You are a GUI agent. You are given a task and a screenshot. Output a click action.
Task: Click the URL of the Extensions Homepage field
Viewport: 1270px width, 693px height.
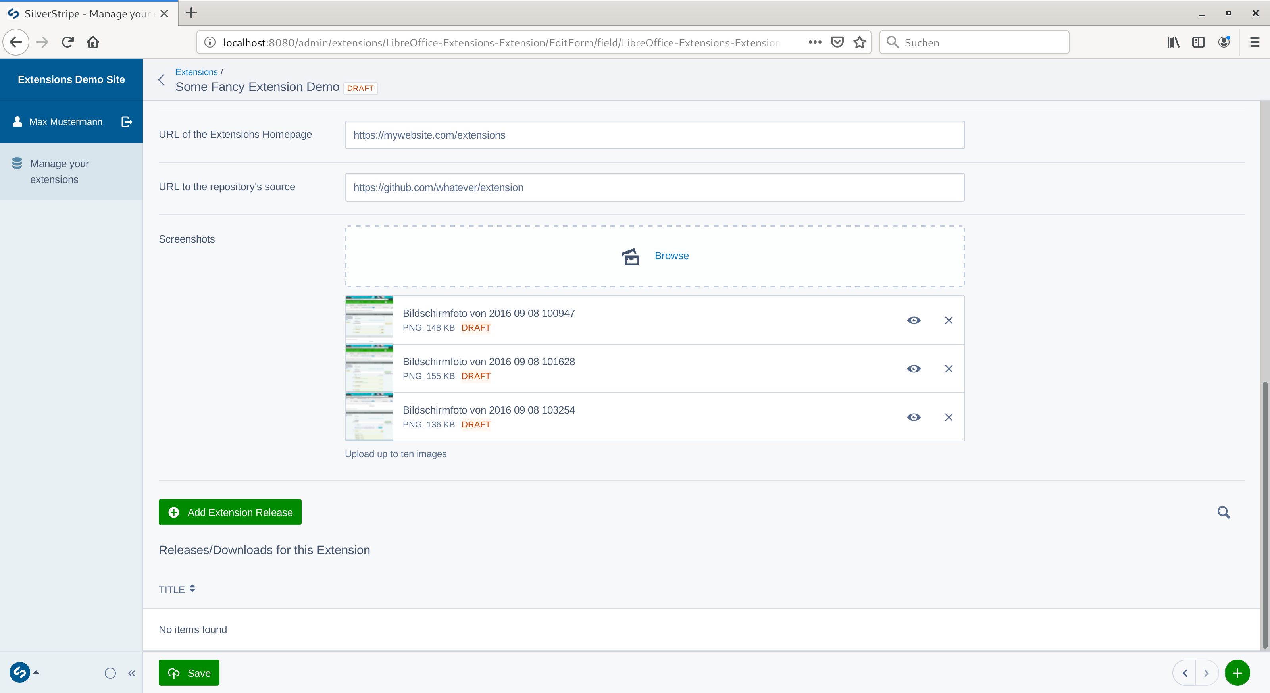coord(655,135)
